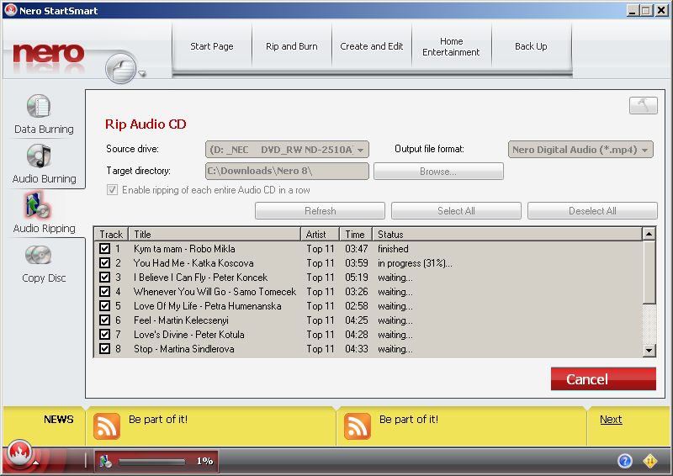673x476 pixels.
Task: Uncheck track 8 Stop checkbox
Action: pyautogui.click(x=104, y=348)
